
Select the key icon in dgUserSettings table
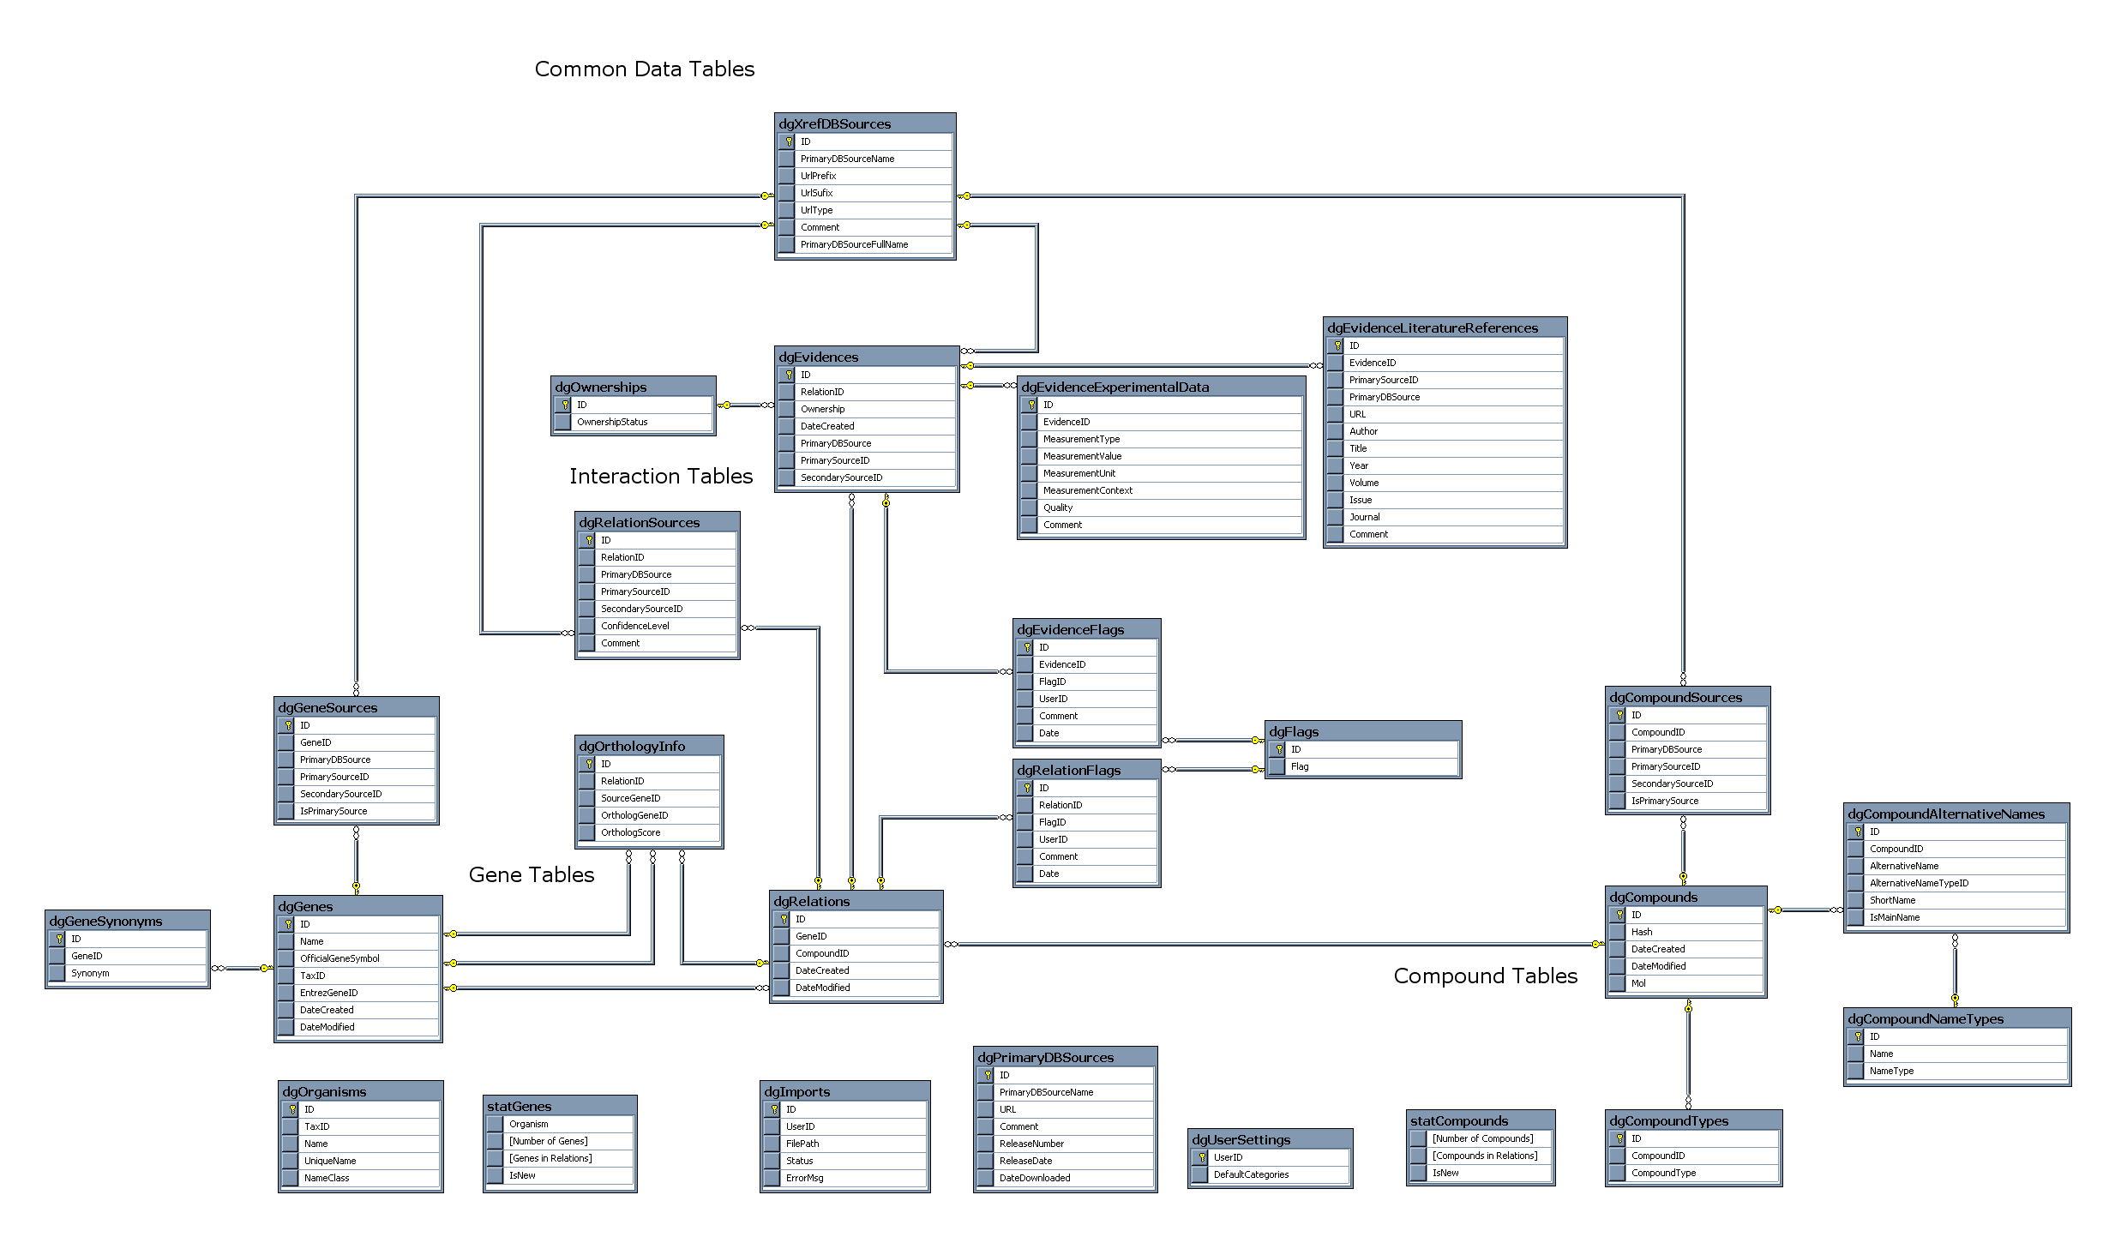pyautogui.click(x=1202, y=1157)
